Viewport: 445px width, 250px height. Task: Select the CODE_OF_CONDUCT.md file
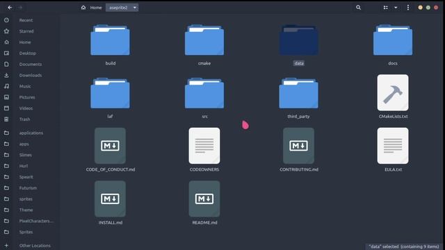tap(110, 146)
